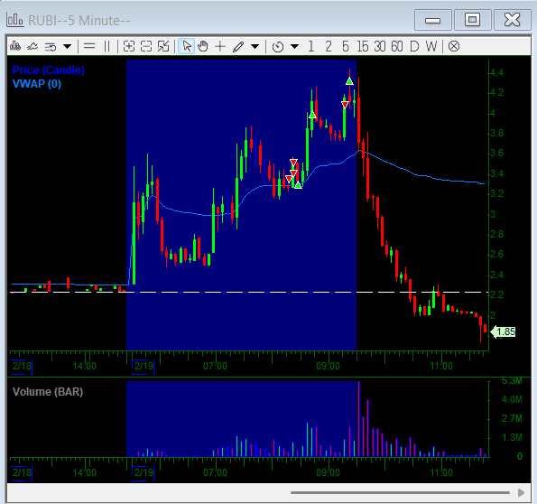Screen dimensions: 537x504
Task: Click the 1.85 current price tag
Action: tap(503, 331)
